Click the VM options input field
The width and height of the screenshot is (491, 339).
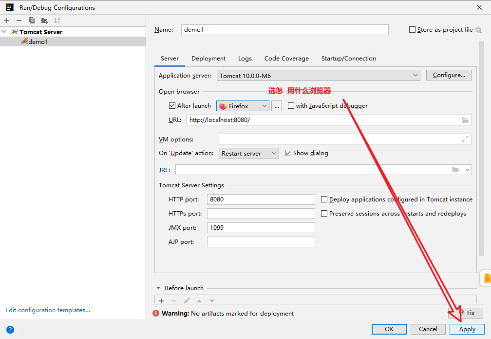pos(345,139)
